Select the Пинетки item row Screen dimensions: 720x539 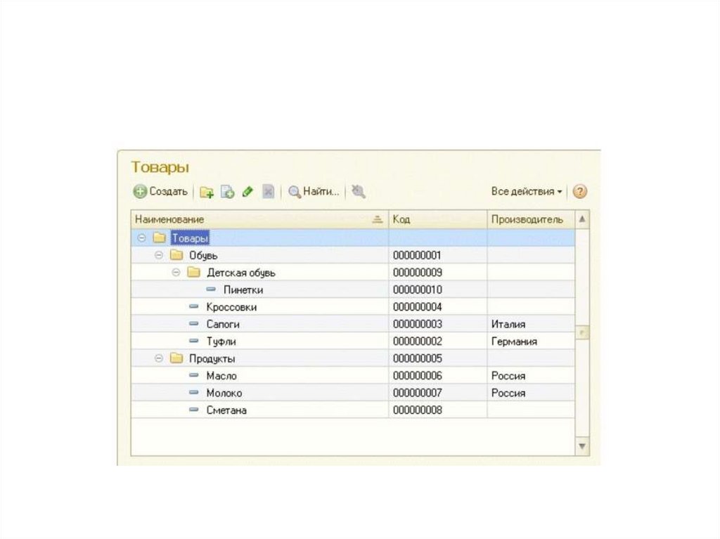pyautogui.click(x=243, y=290)
